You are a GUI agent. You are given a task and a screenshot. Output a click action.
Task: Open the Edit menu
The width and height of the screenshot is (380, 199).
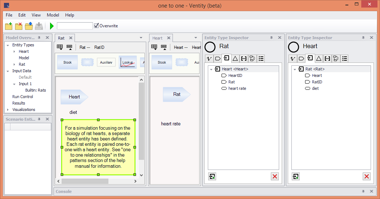(x=22, y=15)
